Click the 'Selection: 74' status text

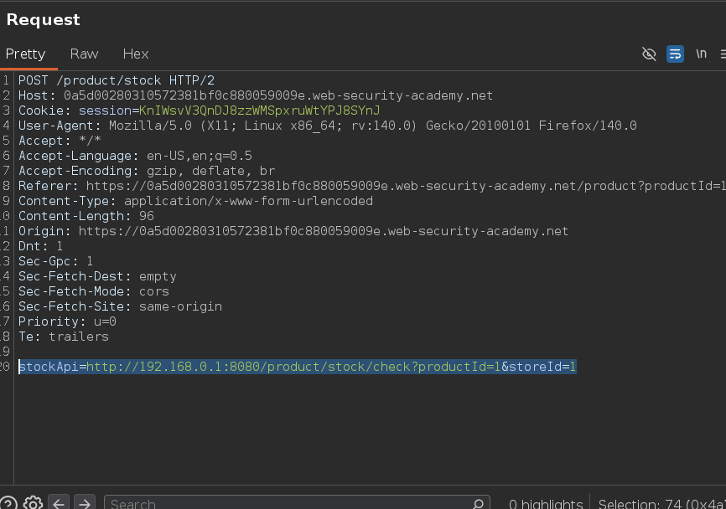(x=661, y=504)
